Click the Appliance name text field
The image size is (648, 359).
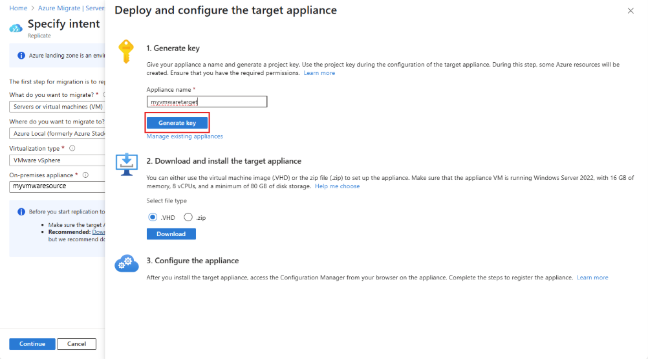click(207, 102)
